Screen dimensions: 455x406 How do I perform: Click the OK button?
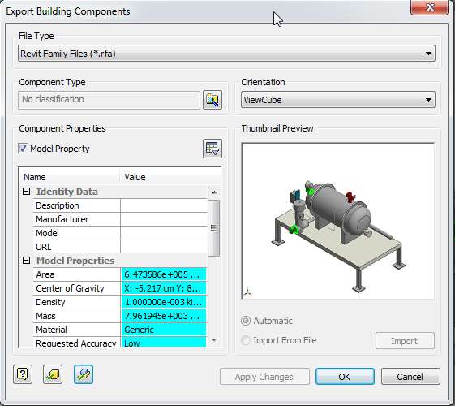[345, 377]
